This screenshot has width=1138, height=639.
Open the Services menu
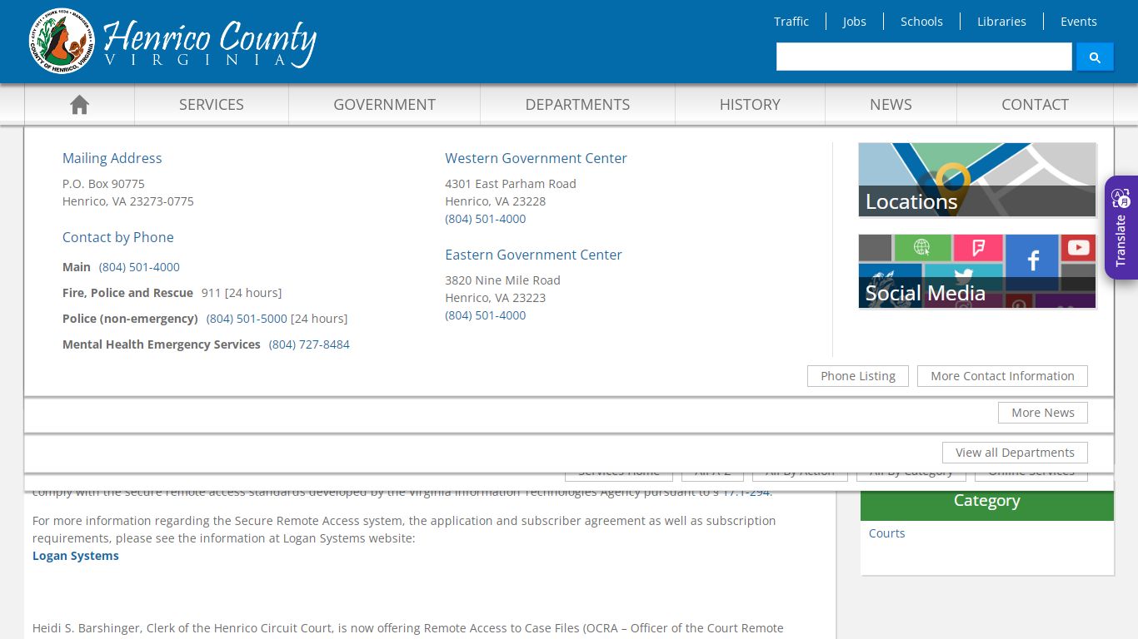(212, 104)
